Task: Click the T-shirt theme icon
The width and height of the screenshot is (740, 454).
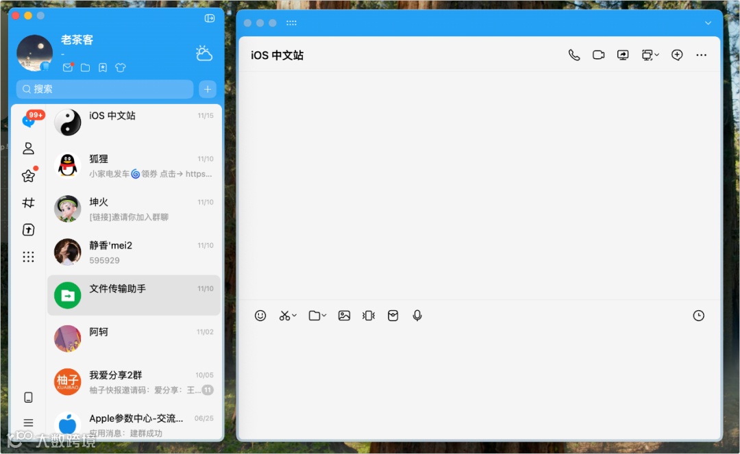Action: [x=121, y=68]
